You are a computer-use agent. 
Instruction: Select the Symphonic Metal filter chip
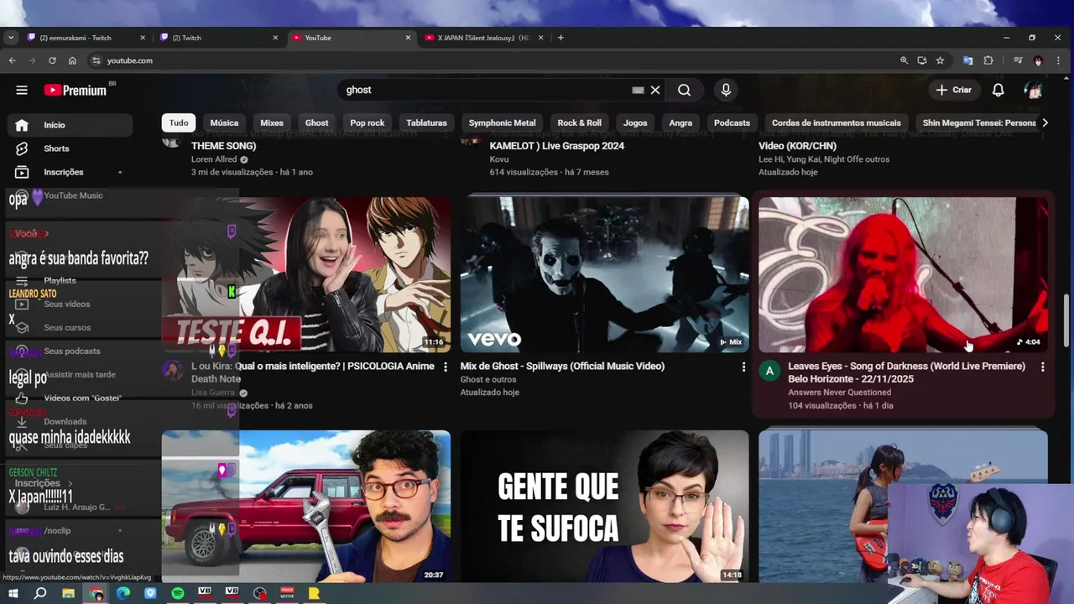[502, 122]
